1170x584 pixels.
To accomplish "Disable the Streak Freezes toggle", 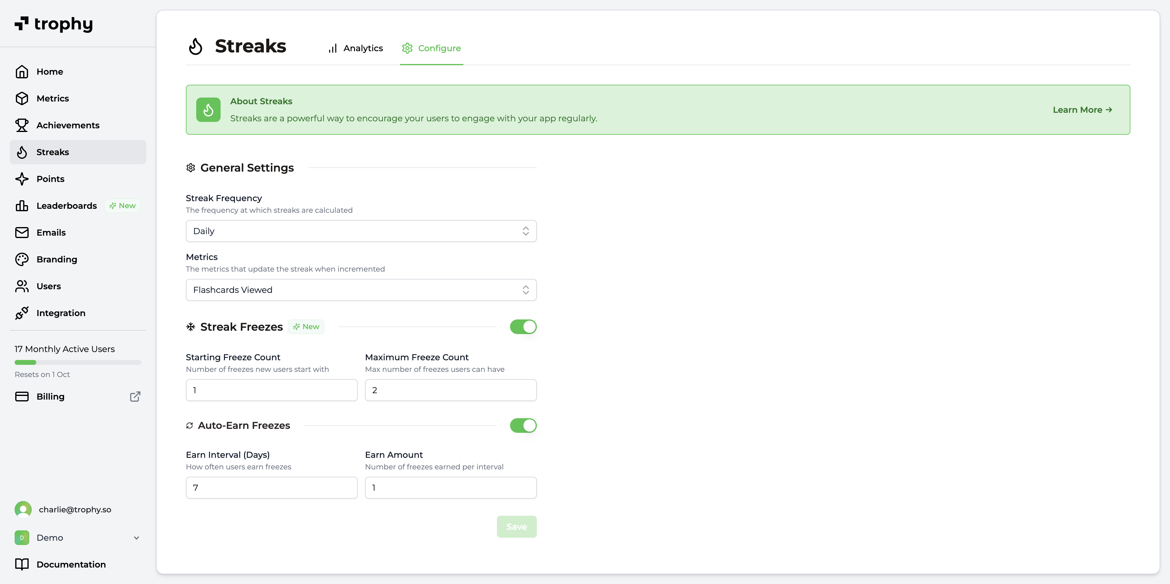I will pos(523,327).
